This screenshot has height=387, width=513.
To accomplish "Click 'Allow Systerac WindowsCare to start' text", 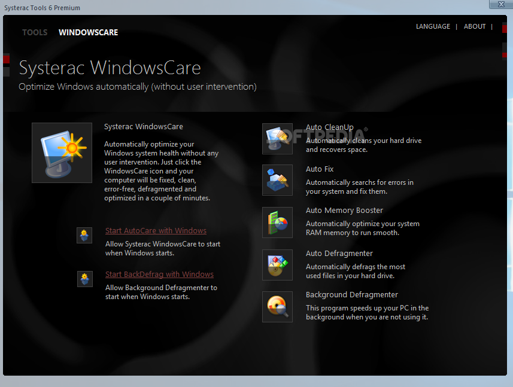I will point(163,248).
